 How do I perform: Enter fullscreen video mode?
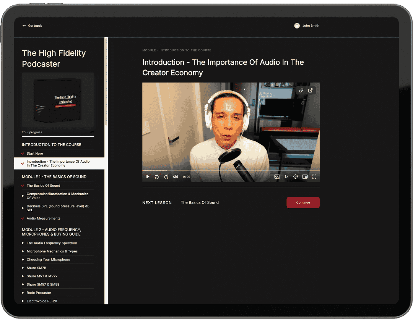[314, 177]
